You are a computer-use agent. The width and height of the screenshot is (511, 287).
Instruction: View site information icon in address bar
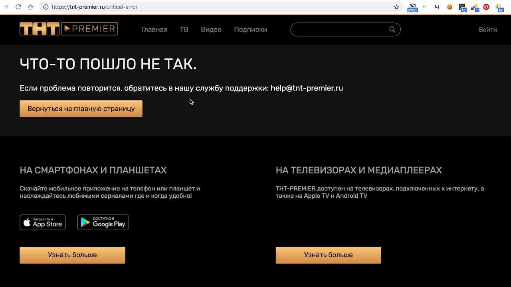click(x=46, y=7)
